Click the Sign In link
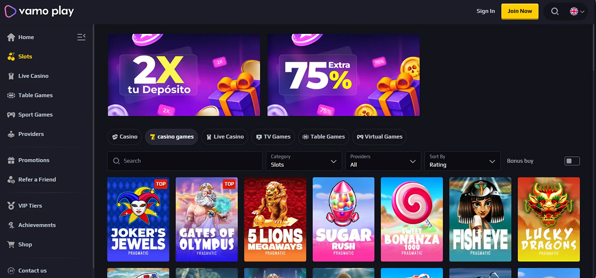This screenshot has height=278, width=596. pos(485,11)
